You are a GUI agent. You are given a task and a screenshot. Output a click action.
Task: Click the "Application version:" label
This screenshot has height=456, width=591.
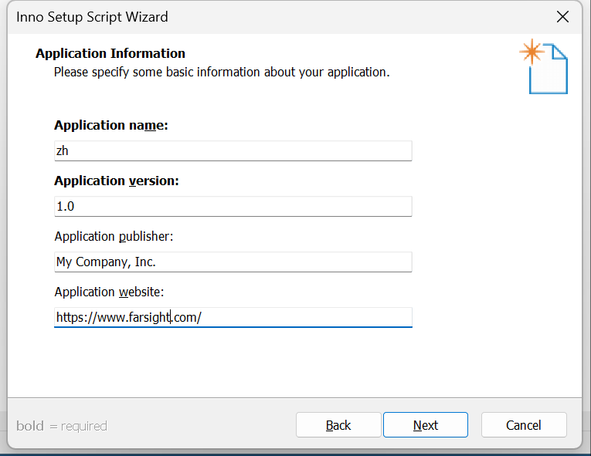117,181
